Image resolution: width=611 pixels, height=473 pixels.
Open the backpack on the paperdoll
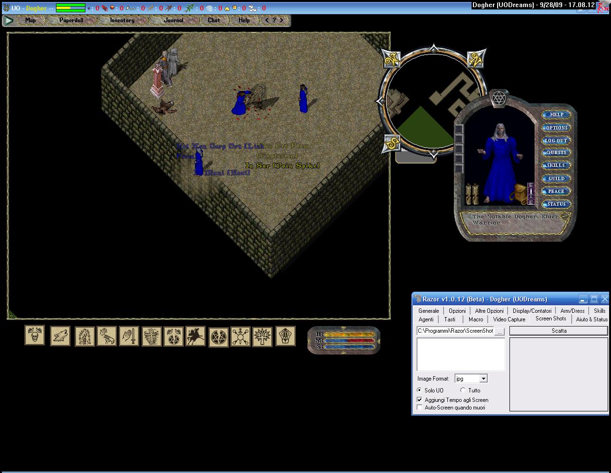tap(519, 194)
